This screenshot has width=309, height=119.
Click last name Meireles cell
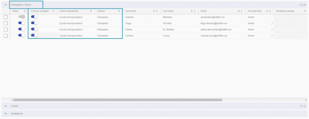[168, 17]
